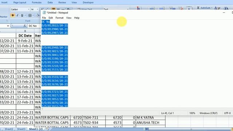Open the Developer ribbon tab
The height and width of the screenshot is (131, 233).
[88, 3]
